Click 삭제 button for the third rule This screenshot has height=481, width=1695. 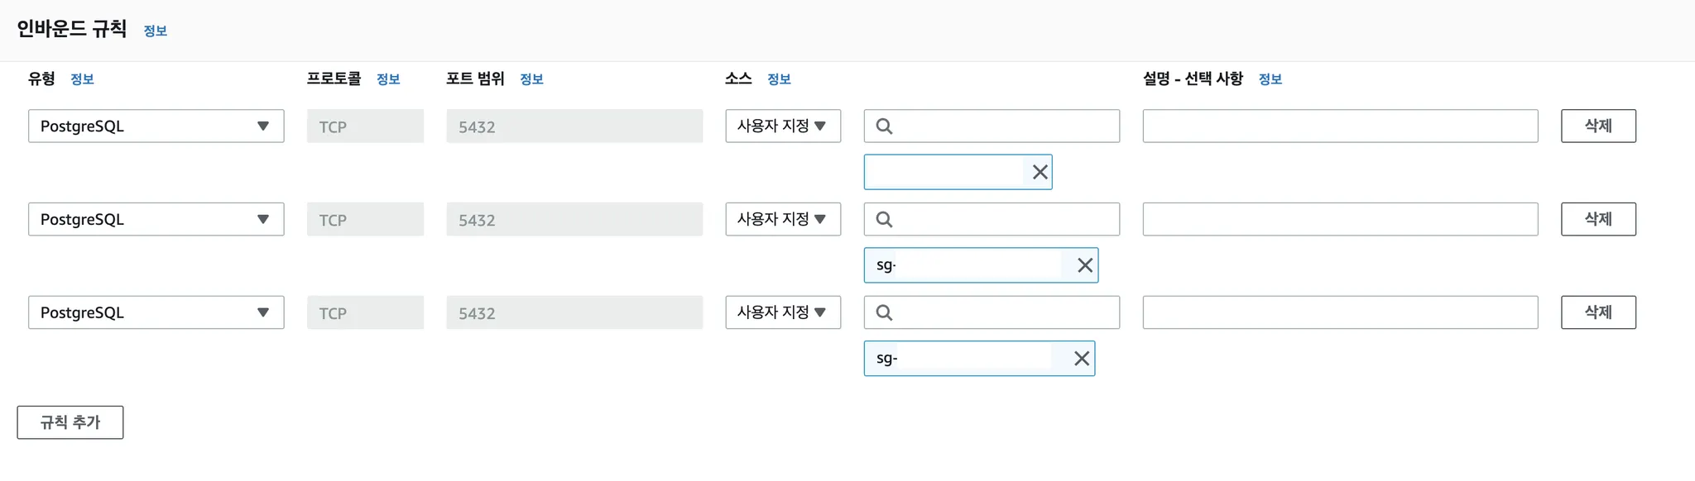1597,313
